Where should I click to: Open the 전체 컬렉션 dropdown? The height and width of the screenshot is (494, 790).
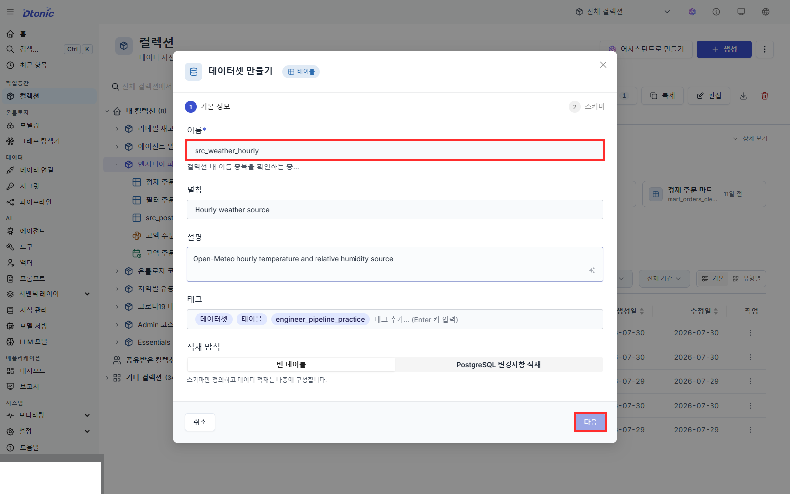(x=622, y=12)
